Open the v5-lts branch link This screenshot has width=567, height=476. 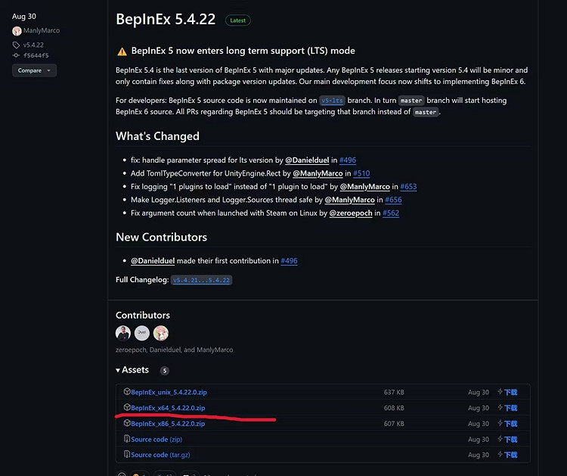click(331, 101)
